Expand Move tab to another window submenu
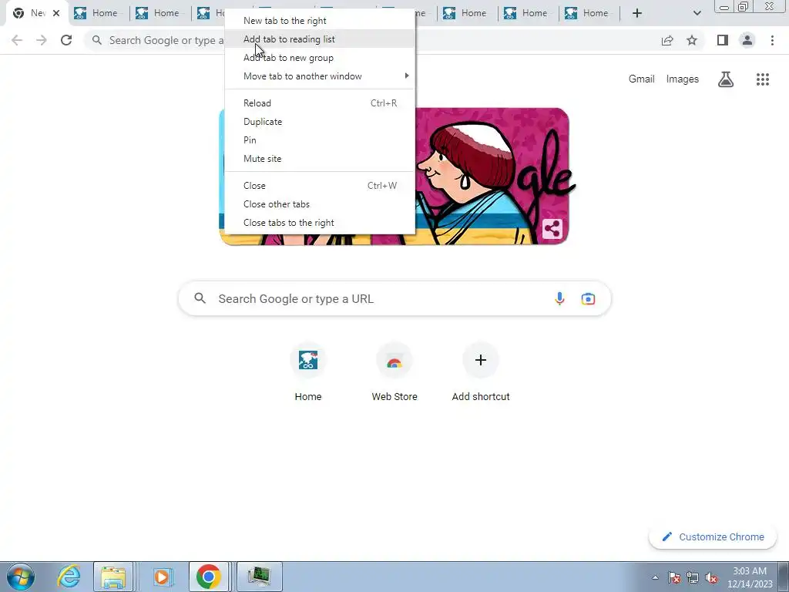Screen dimensions: 789x592 tap(320, 76)
